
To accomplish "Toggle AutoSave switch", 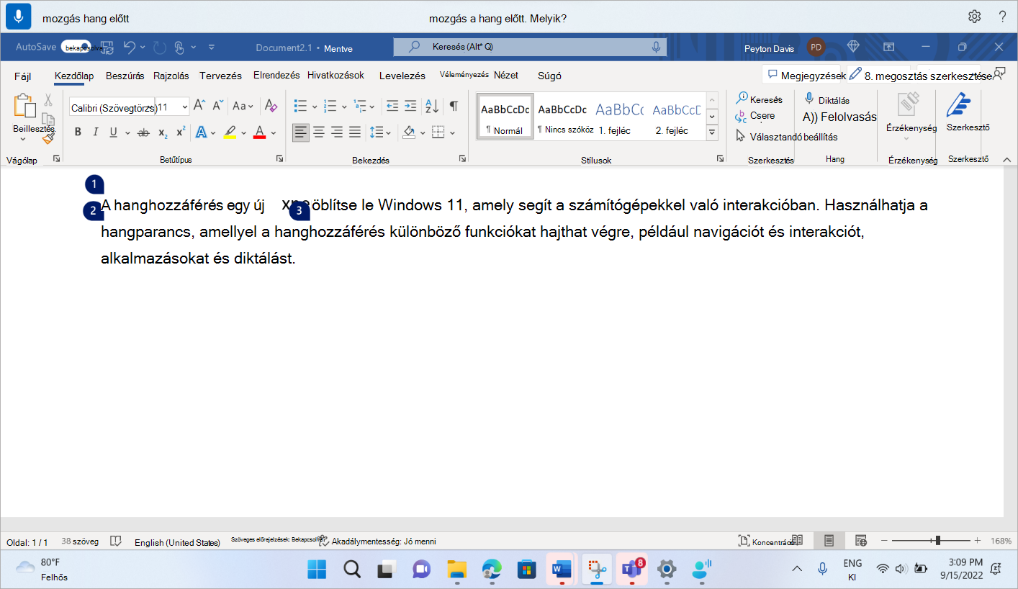I will tap(76, 47).
